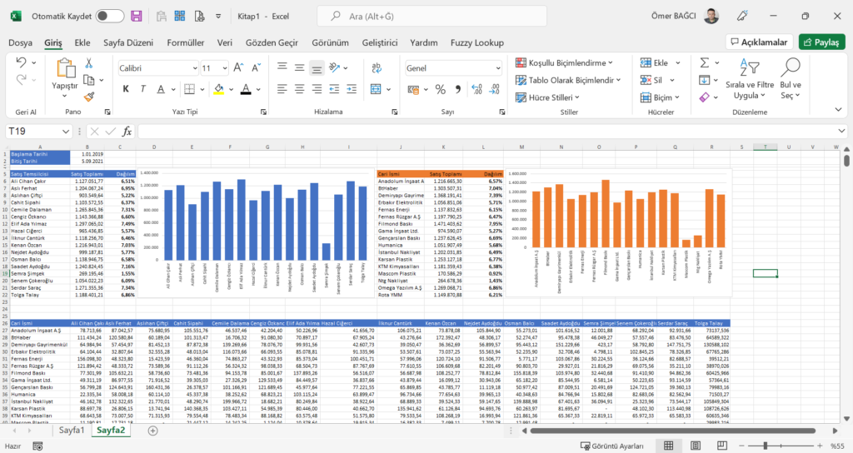Click Decrease Indent icon
This screenshot has width=853, height=453.
tap(334, 88)
